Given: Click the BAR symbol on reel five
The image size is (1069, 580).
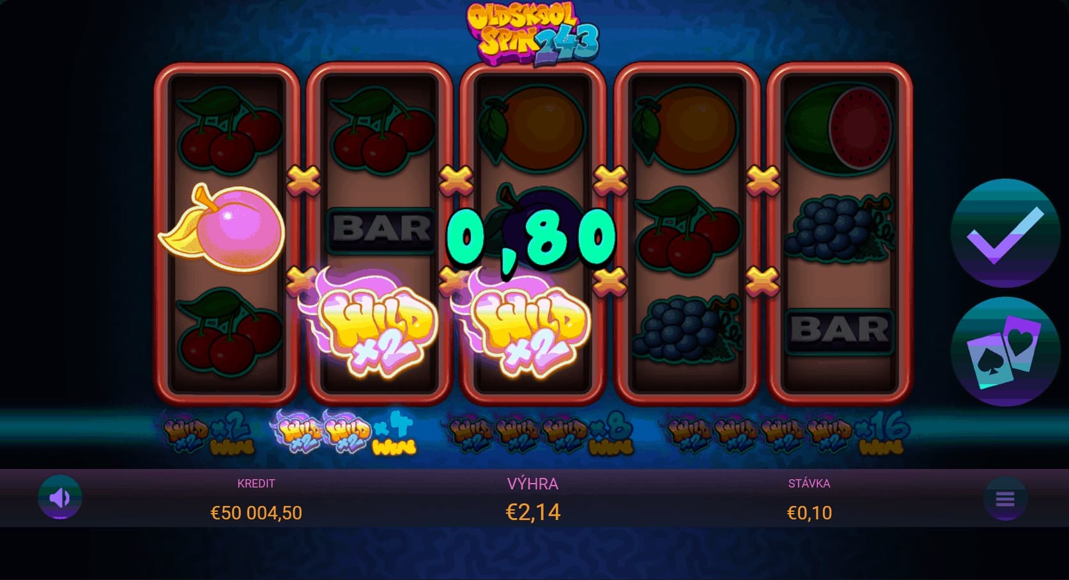Looking at the screenshot, I should (x=840, y=331).
